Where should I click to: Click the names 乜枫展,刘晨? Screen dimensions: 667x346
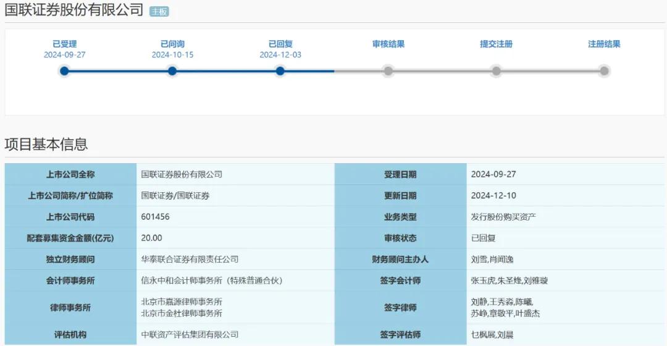point(492,335)
